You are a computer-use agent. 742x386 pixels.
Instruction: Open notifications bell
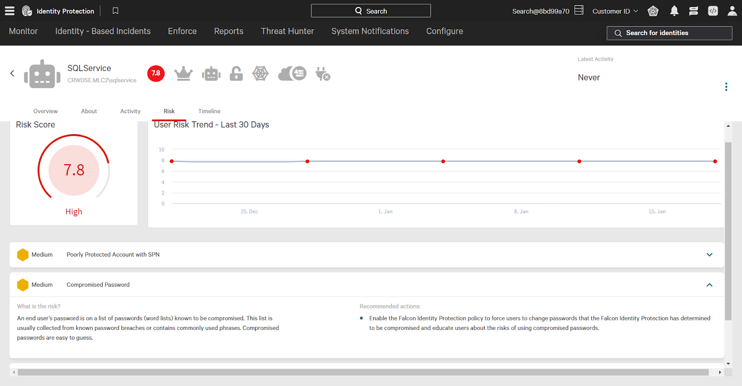tap(674, 11)
